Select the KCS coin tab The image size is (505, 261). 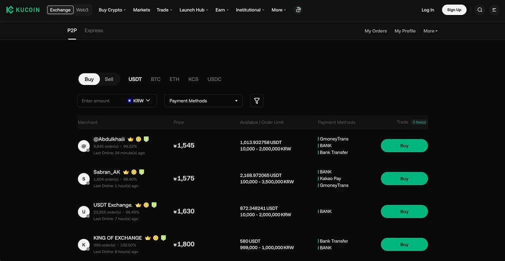click(193, 79)
